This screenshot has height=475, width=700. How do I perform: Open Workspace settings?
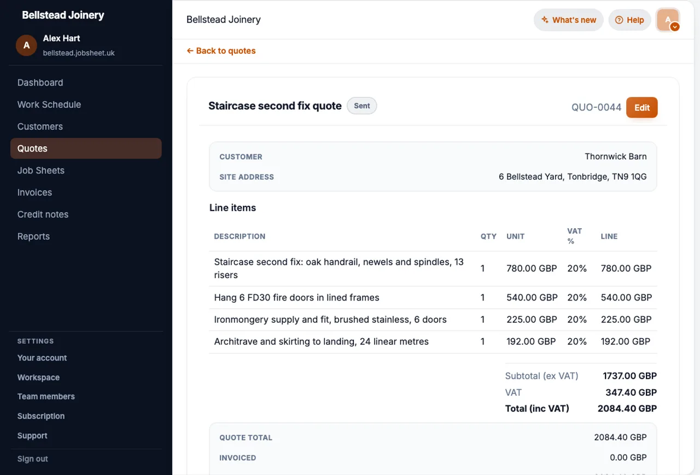coord(38,378)
